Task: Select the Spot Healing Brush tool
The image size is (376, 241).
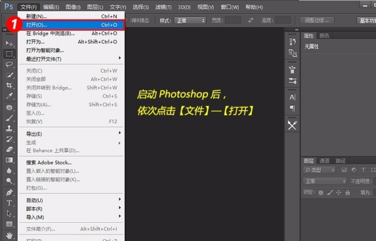Action: point(9,107)
